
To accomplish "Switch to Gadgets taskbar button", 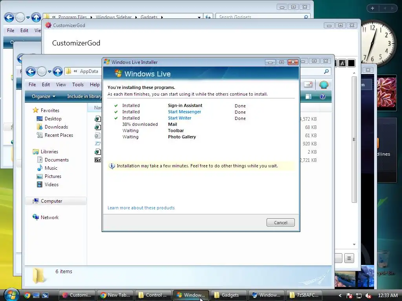I will click(229, 295).
